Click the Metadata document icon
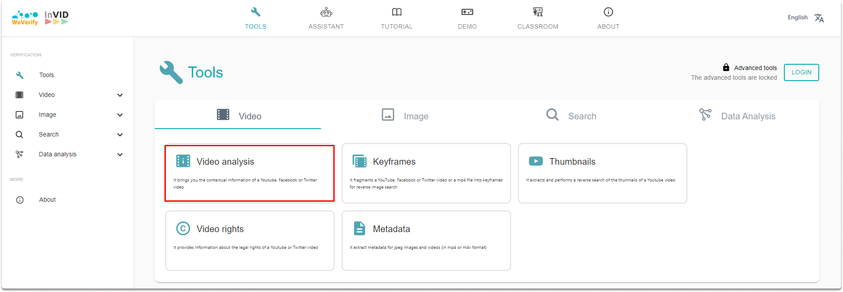This screenshot has height=292, width=843. pos(359,229)
